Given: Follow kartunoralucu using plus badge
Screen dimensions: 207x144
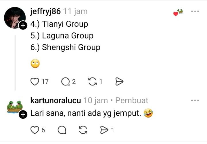Looking at the screenshot, I should (23, 114).
